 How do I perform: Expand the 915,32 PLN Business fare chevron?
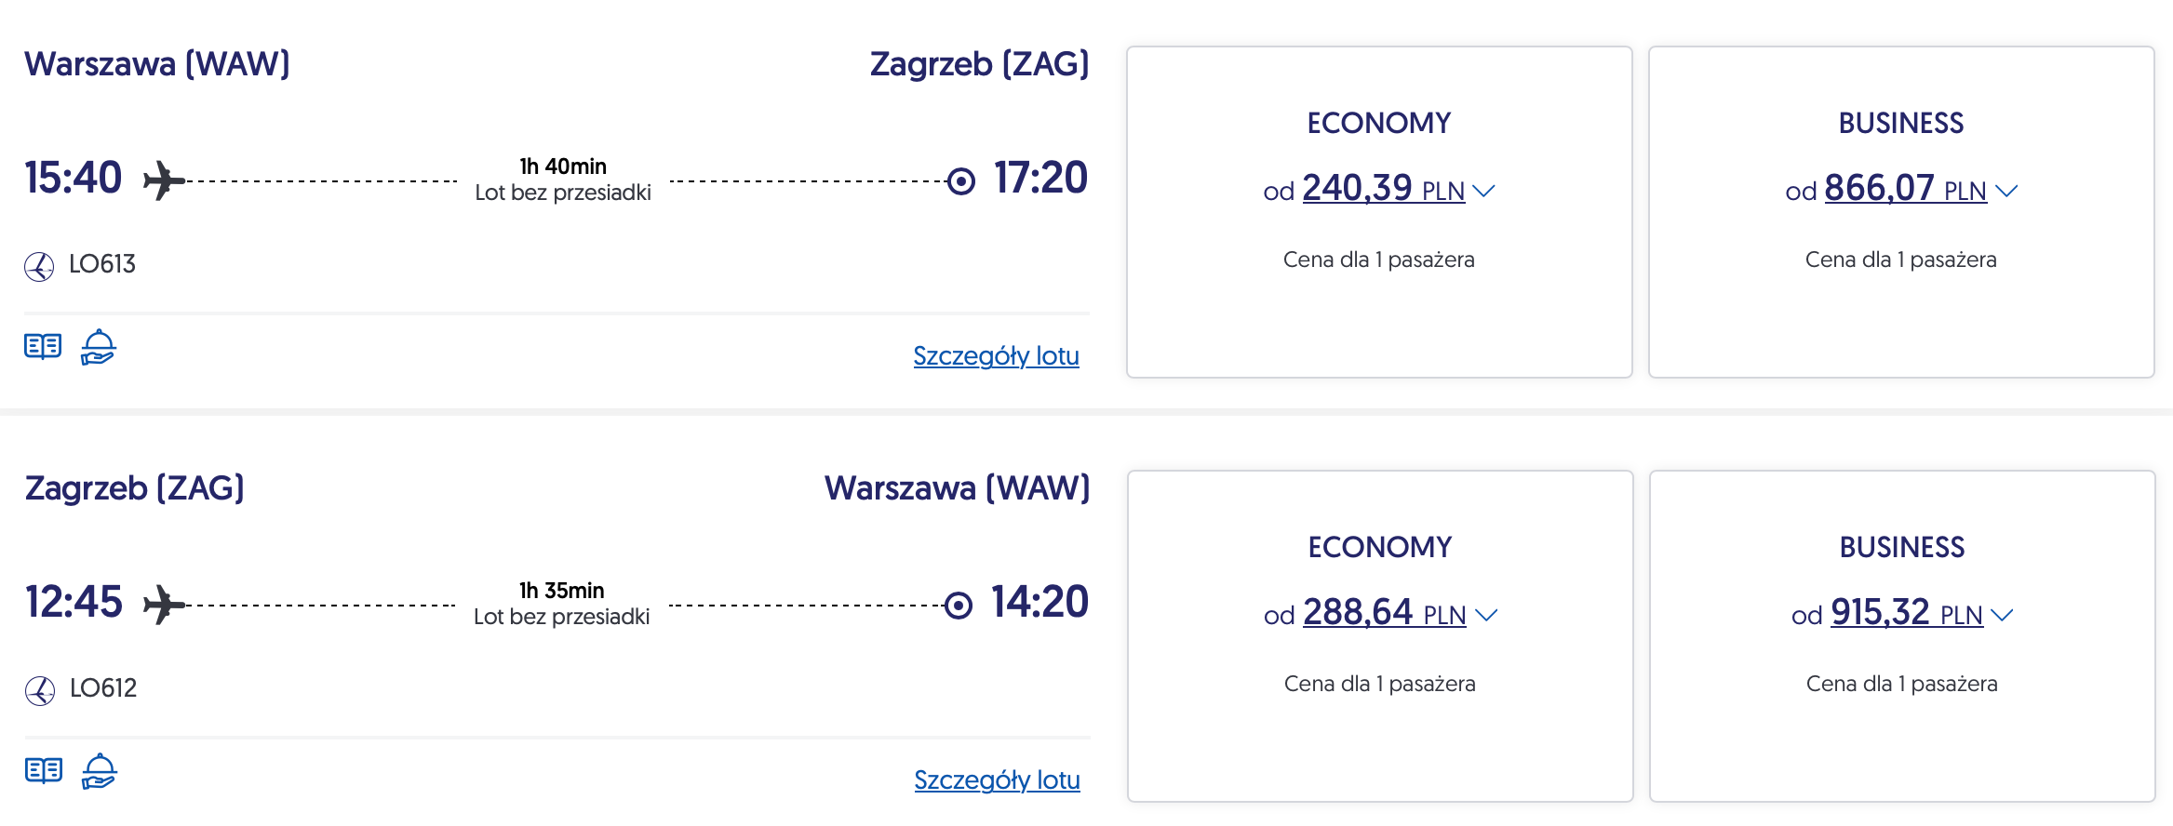point(2003,615)
